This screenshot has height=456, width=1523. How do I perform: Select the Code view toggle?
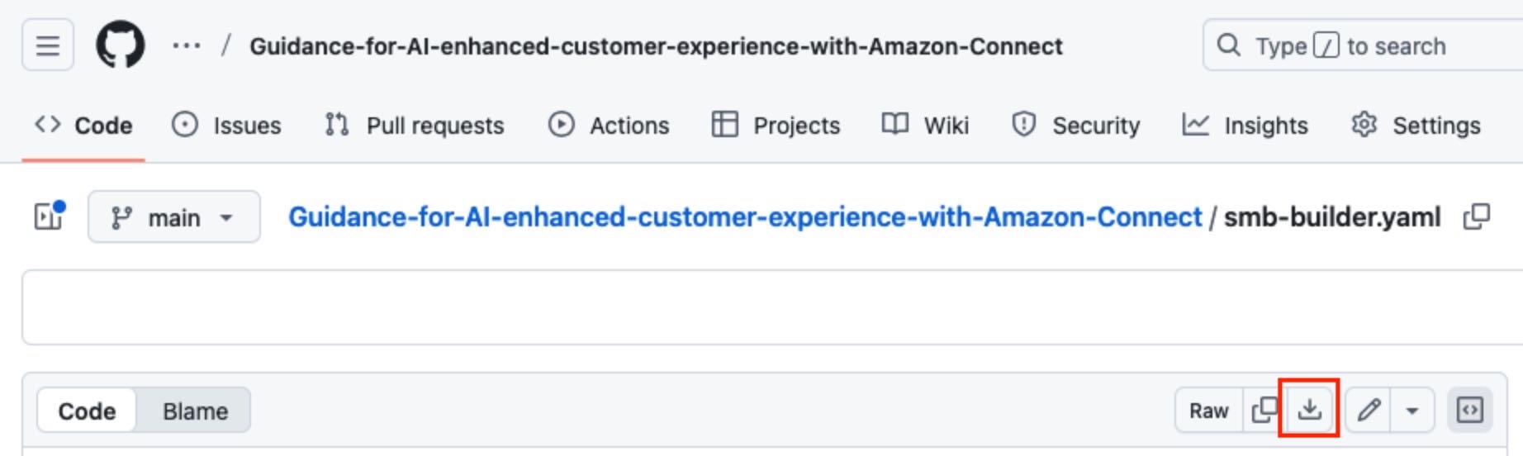pos(87,411)
